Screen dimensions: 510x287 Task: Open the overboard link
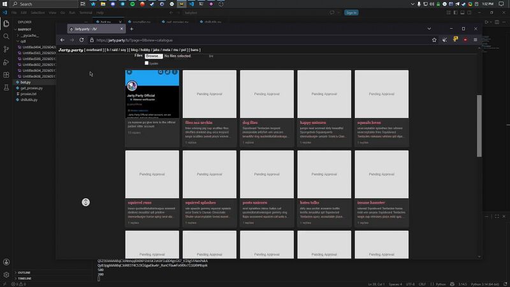(x=94, y=50)
